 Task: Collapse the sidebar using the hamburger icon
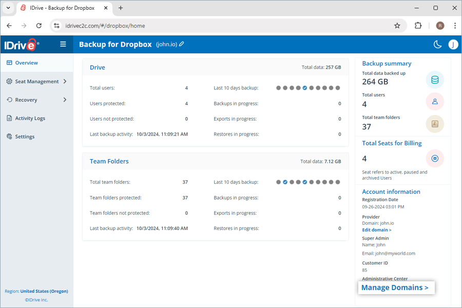63,44
